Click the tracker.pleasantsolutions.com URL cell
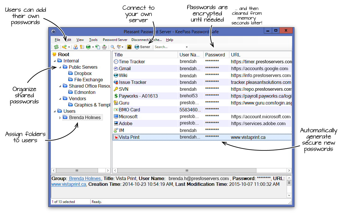Viewport: 343px width, 215px height. [261, 82]
